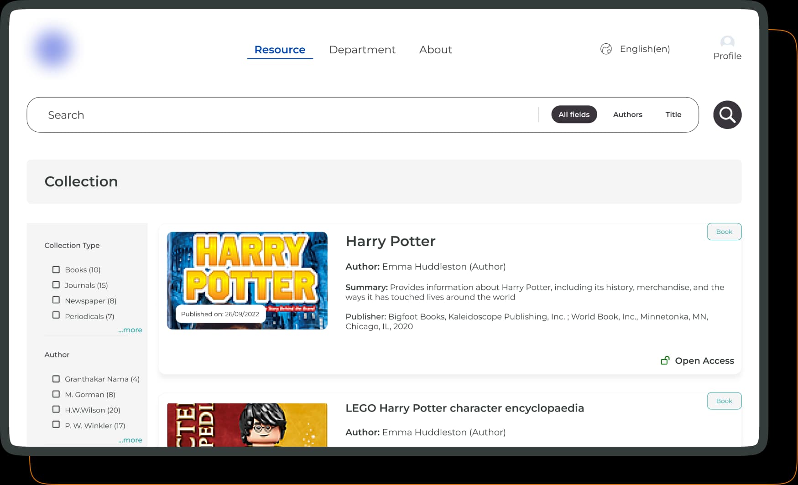Enable the P. W. Winkler (17) author filter

tap(56, 424)
